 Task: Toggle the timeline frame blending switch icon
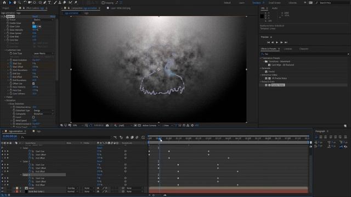pyautogui.click(x=132, y=137)
